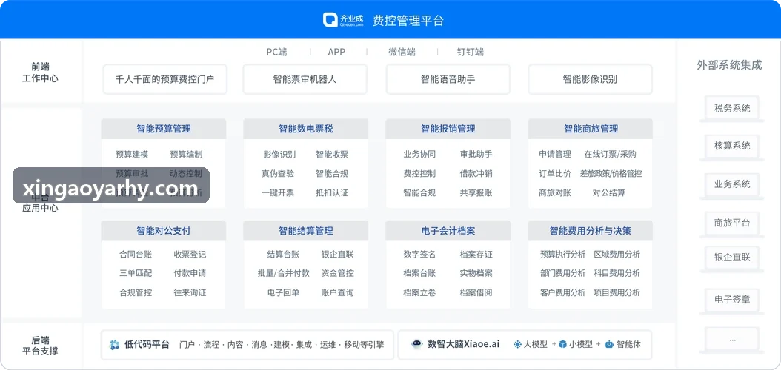Click 结算台账 in 智能结算管理

coord(283,255)
